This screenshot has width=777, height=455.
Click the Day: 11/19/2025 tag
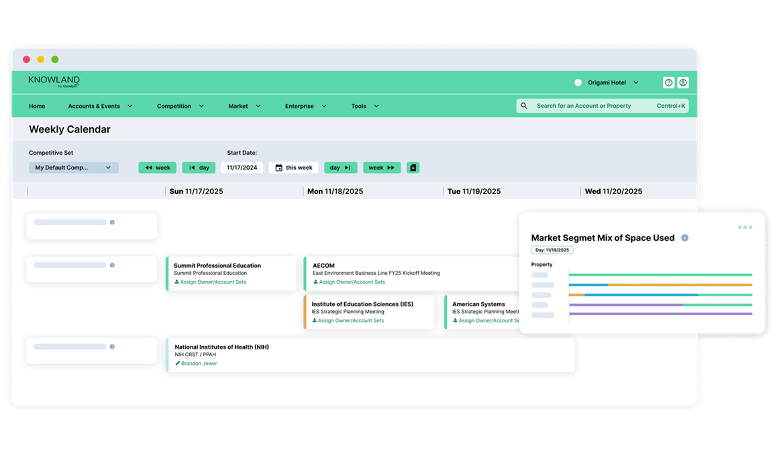pos(552,250)
